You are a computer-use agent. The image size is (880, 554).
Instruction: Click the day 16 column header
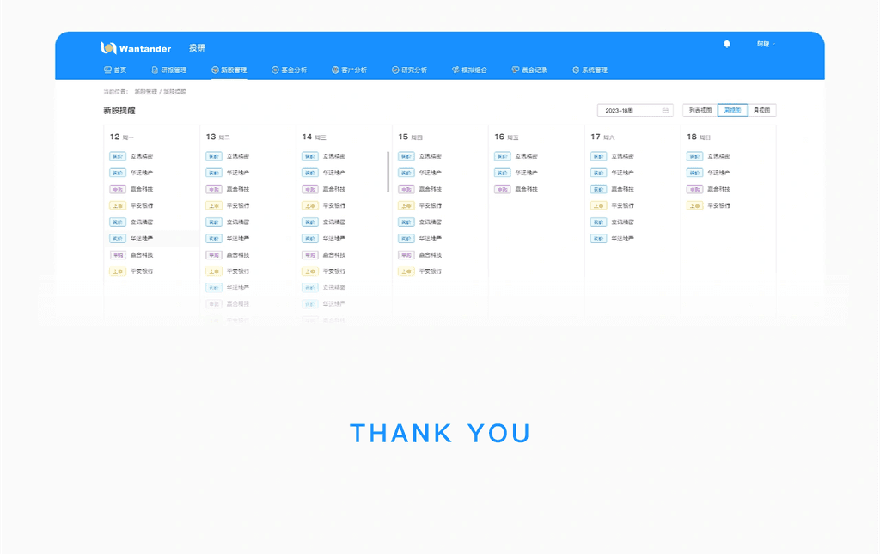506,137
